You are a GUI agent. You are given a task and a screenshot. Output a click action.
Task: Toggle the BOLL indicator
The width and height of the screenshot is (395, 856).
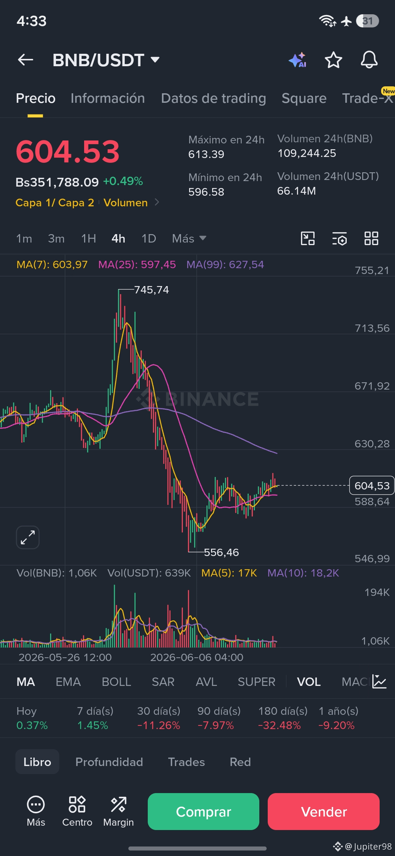click(x=116, y=682)
